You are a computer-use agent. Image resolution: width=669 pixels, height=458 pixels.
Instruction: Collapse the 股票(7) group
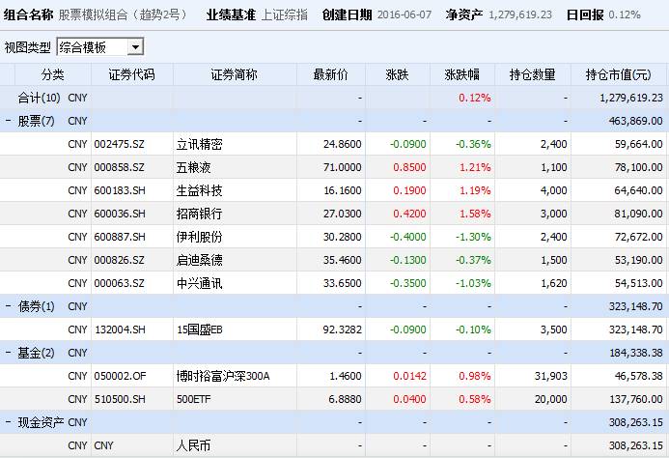click(x=9, y=121)
